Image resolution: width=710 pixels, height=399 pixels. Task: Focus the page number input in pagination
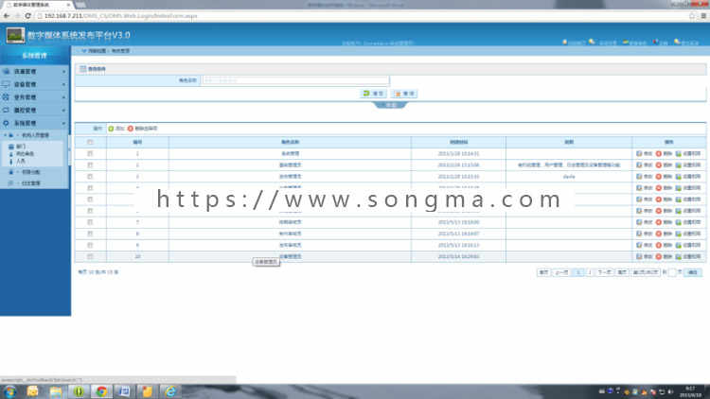click(672, 272)
